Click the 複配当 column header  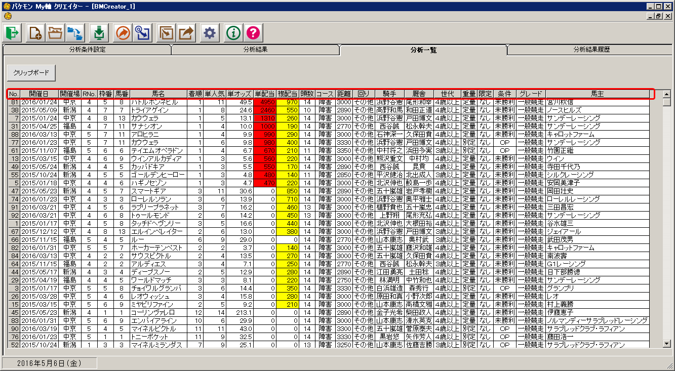pyautogui.click(x=288, y=94)
